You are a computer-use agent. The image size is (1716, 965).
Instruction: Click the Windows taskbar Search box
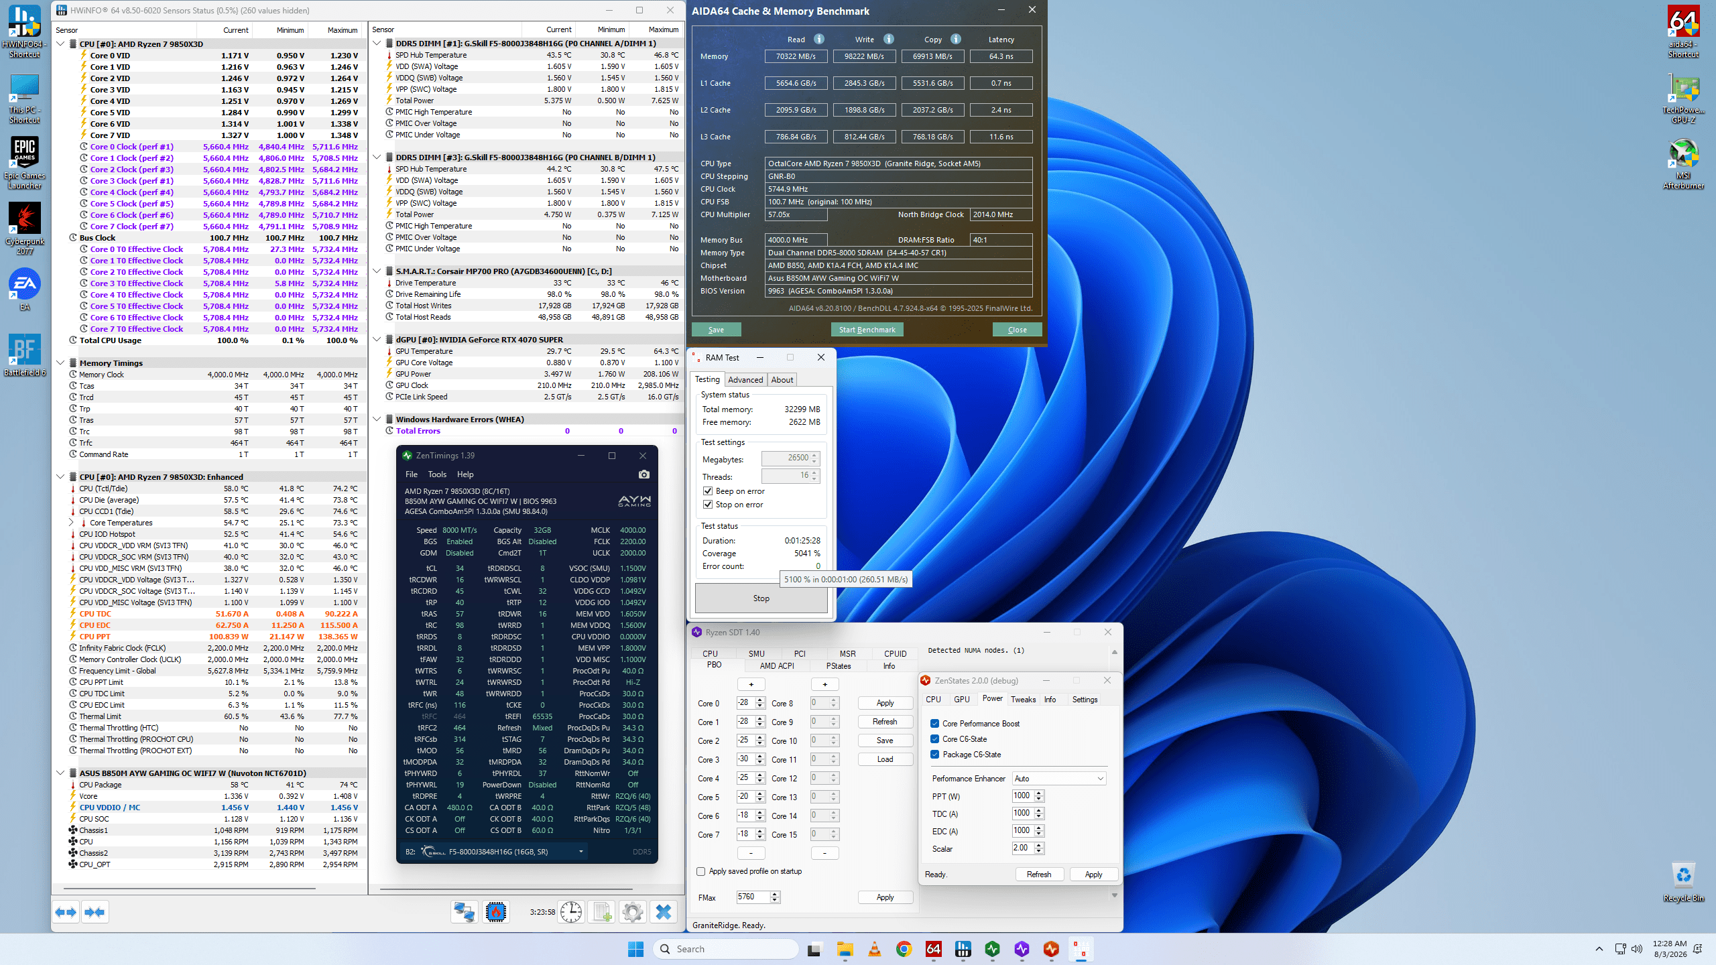coord(727,949)
